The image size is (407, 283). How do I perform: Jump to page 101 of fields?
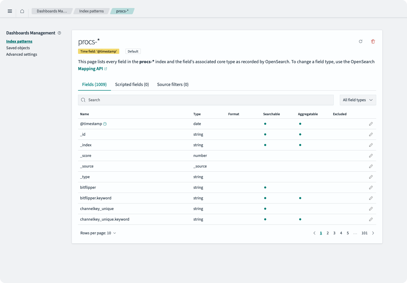tap(364, 233)
